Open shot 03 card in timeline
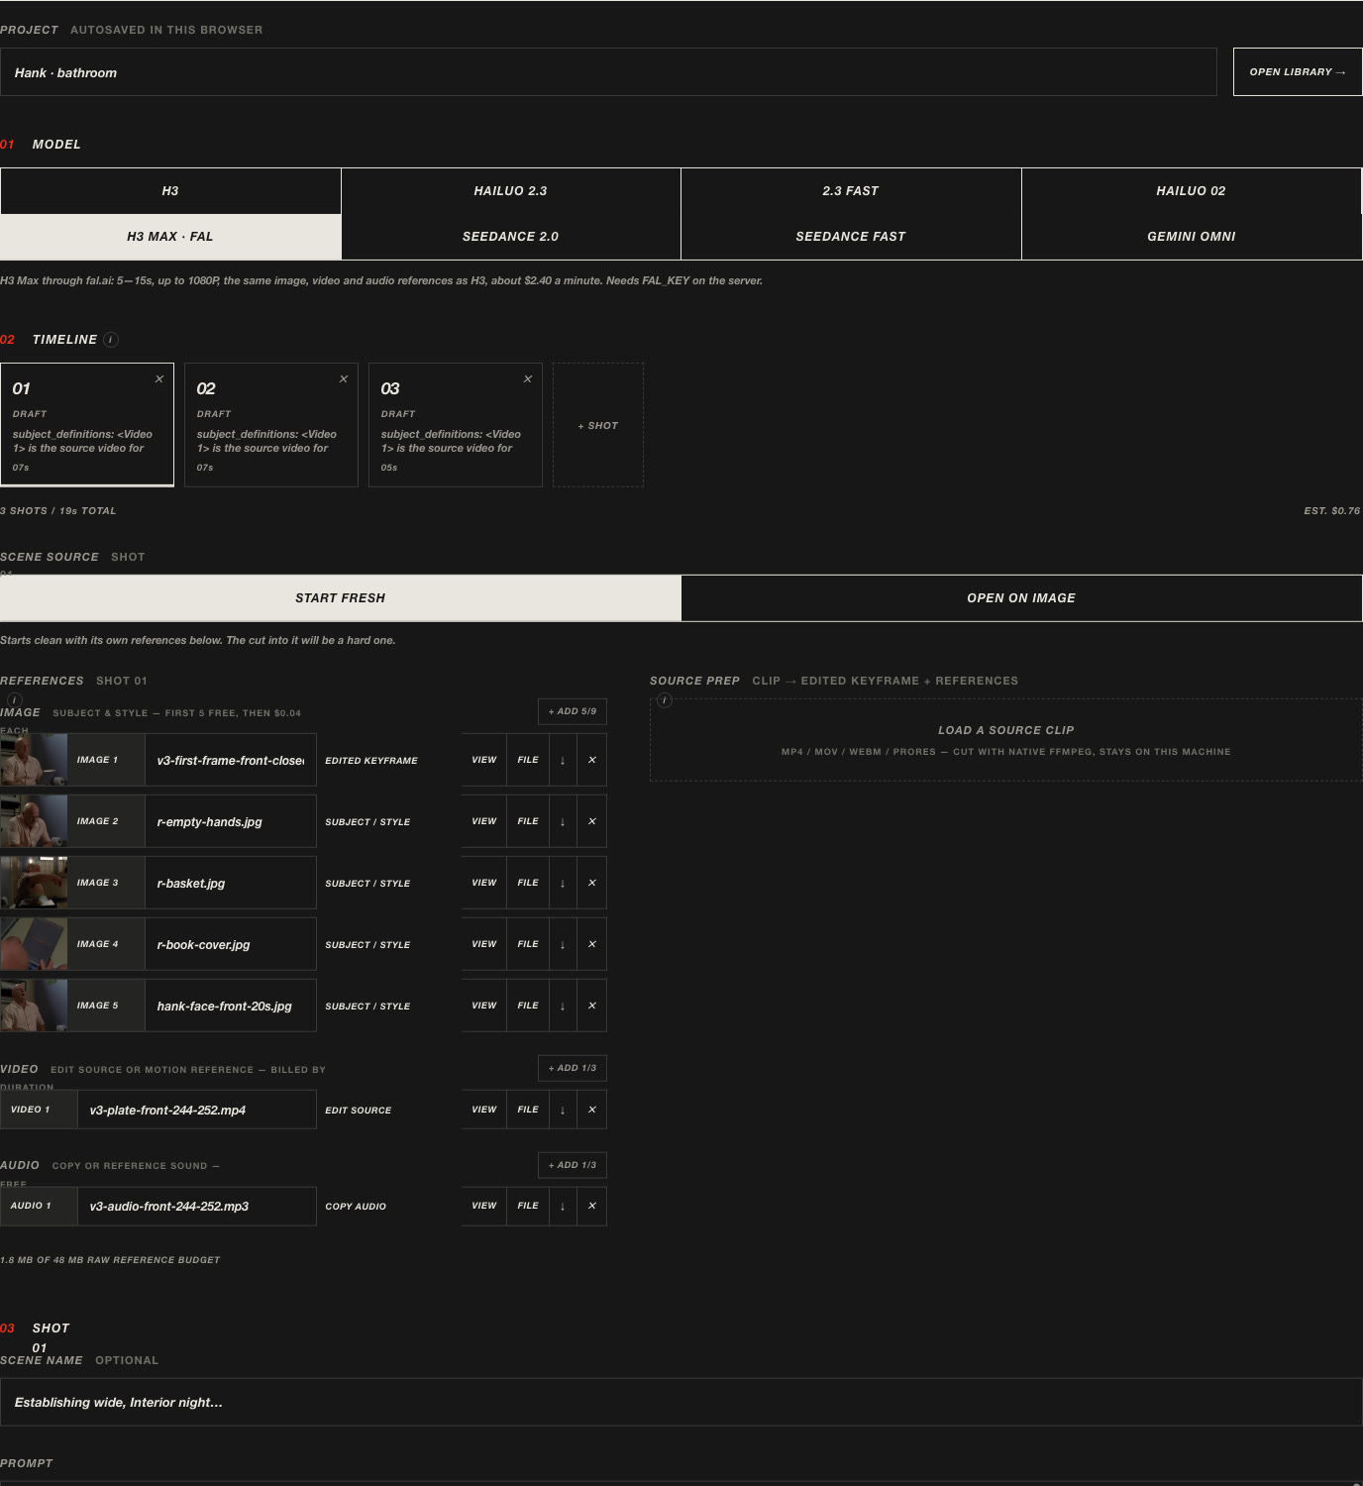This screenshot has width=1363, height=1486. click(x=456, y=425)
